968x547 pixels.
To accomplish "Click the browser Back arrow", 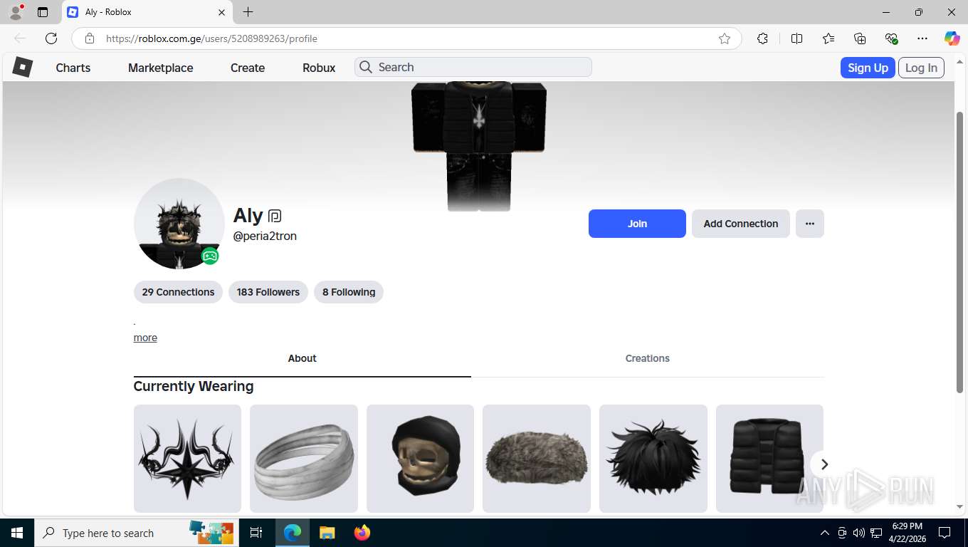I will click(x=20, y=38).
